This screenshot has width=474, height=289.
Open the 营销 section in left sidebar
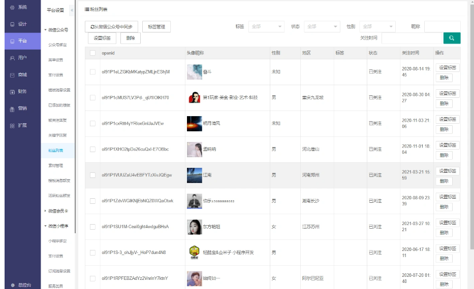click(19, 108)
